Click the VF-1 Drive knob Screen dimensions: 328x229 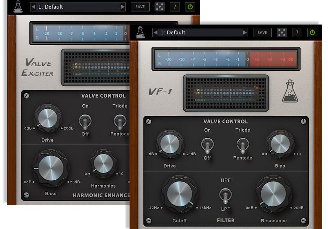[170, 144]
